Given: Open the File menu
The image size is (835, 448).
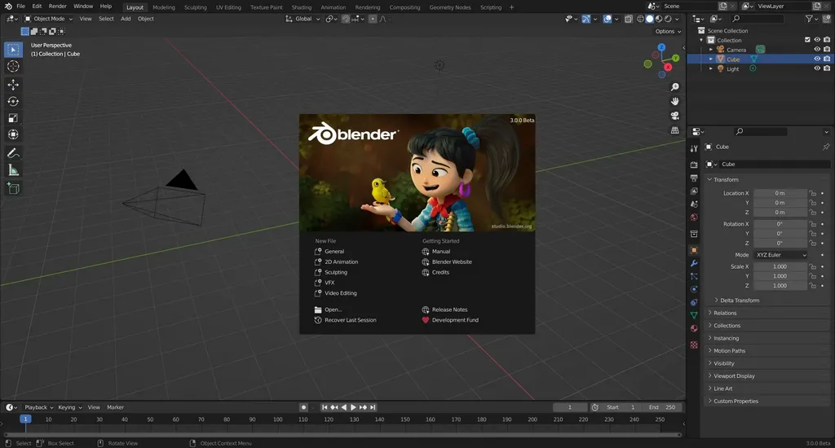Looking at the screenshot, I should [20, 7].
